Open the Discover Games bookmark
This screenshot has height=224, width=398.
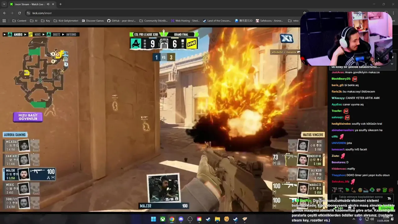pyautogui.click(x=93, y=21)
